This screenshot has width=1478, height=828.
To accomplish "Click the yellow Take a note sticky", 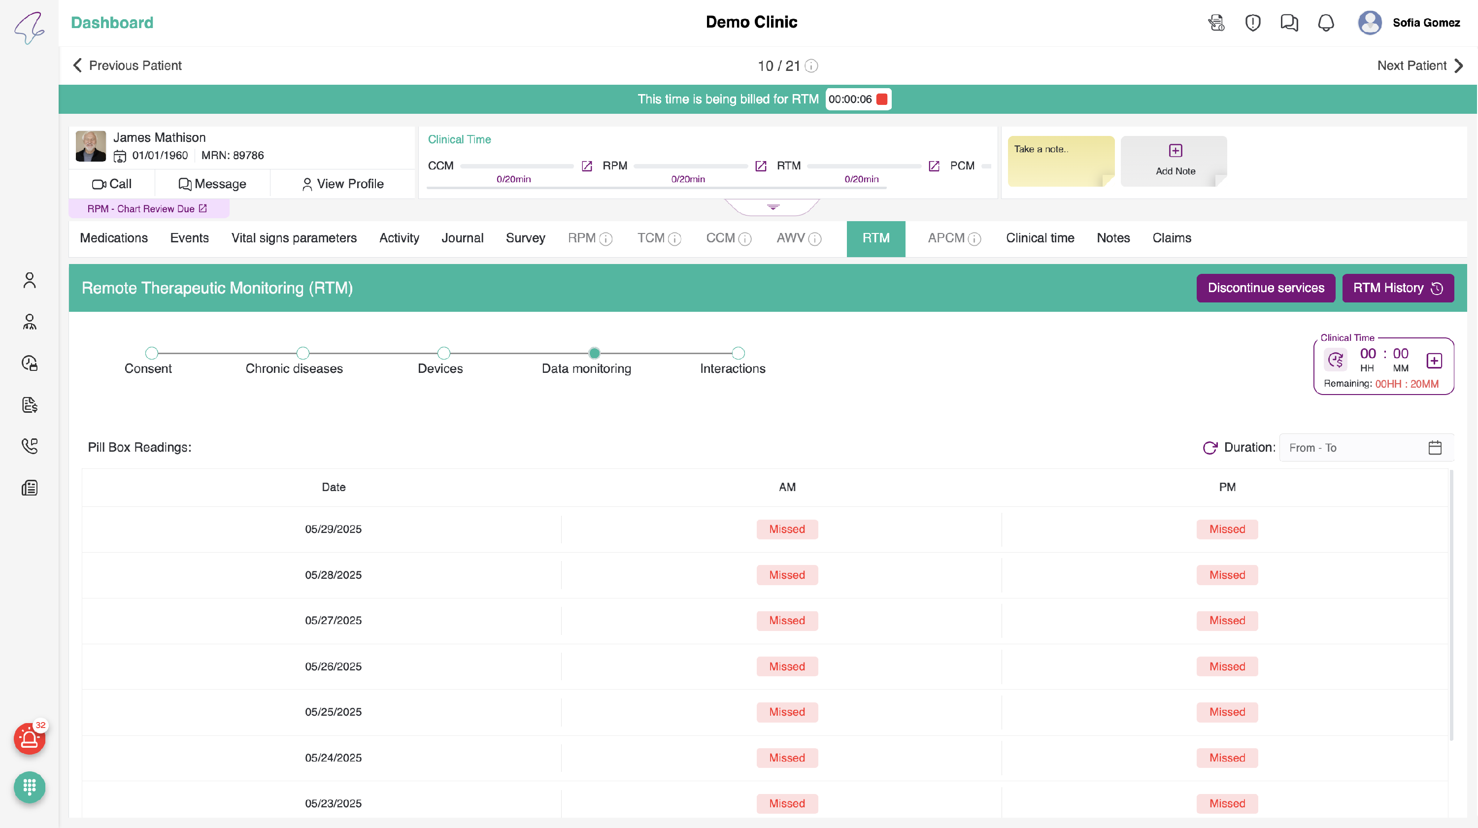I will [x=1060, y=161].
